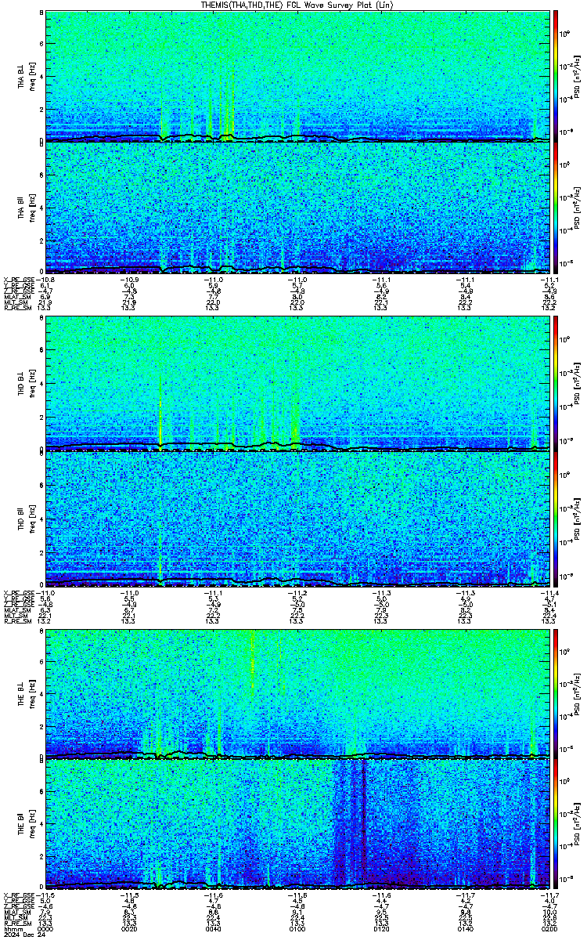Click the color bar of the THD B-parallel panel
This screenshot has height=940, width=587.
(x=555, y=519)
